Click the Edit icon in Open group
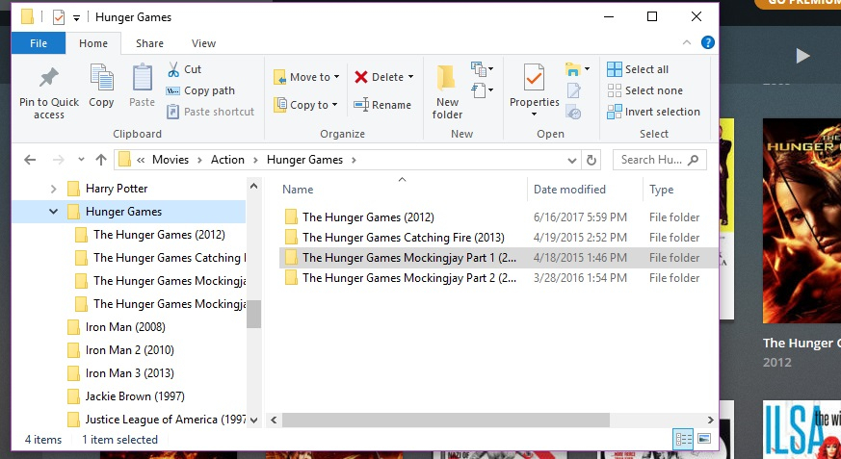 (x=573, y=90)
